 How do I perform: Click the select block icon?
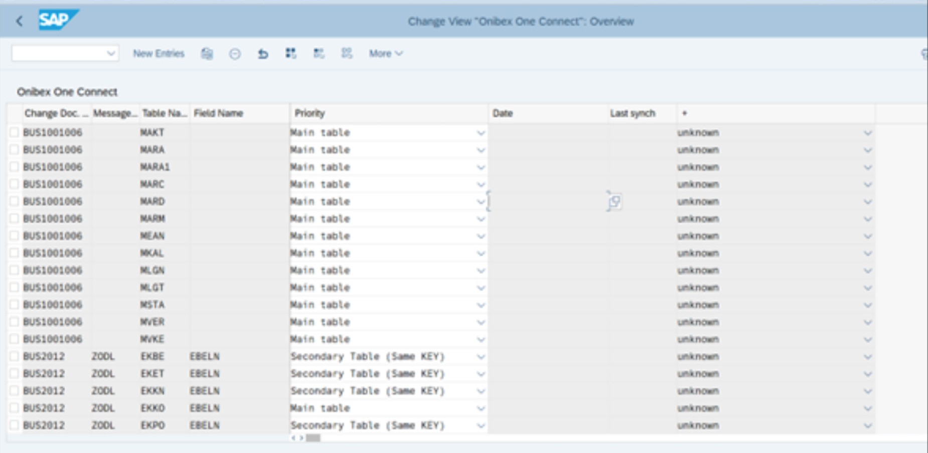point(319,54)
